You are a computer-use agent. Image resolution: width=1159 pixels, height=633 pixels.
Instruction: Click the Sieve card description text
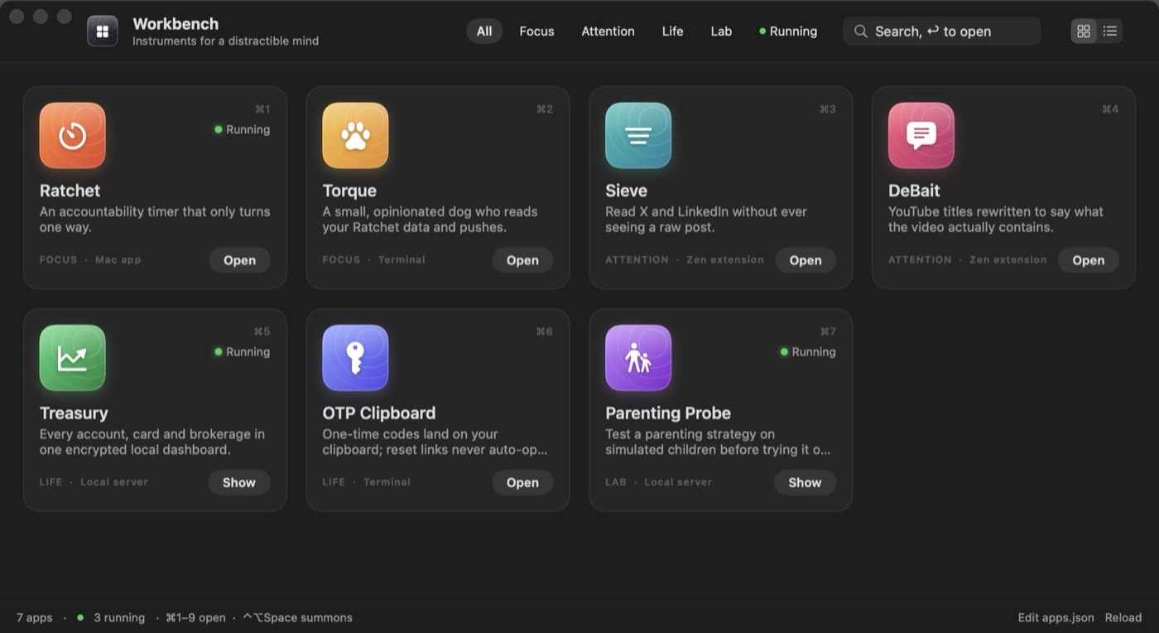coord(706,220)
